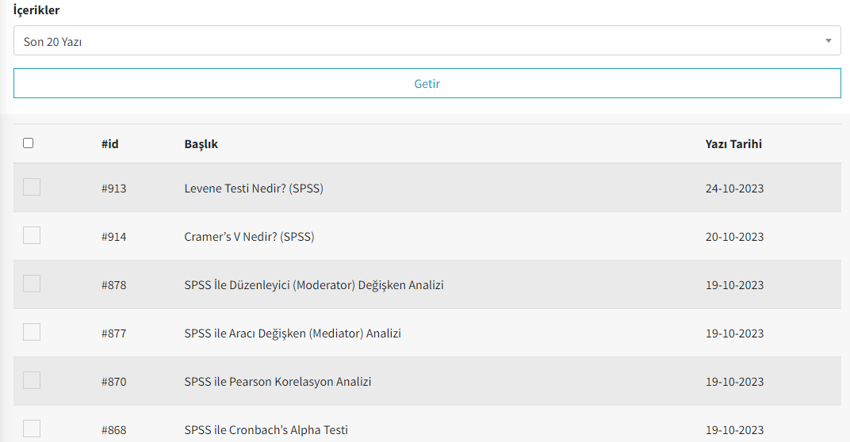The image size is (850, 442).
Task: Select the checkbox for post #877
Action: [x=32, y=331]
